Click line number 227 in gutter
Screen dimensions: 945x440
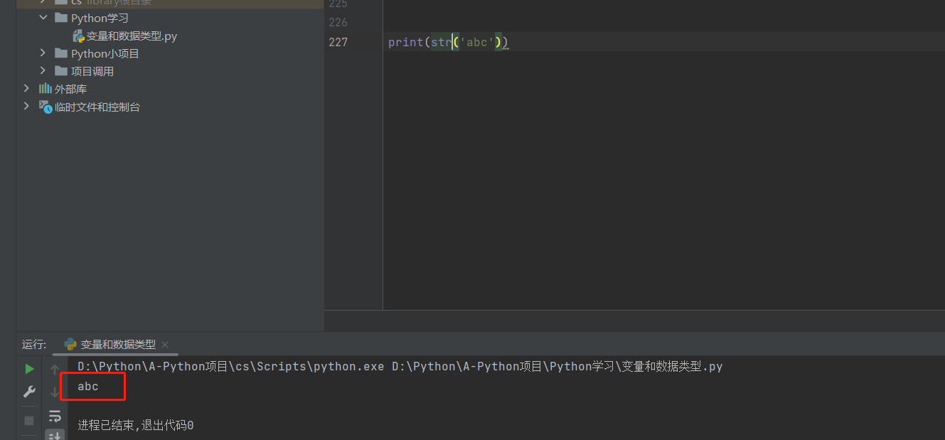click(338, 42)
